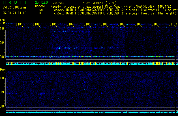Select the 0105 time marker
Screen dimensions: 178x116
(87, 24)
